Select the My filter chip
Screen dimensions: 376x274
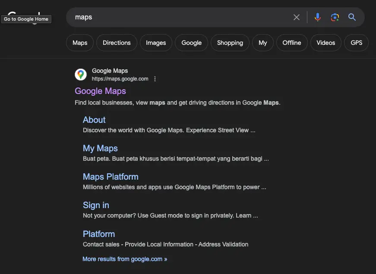[x=262, y=43]
